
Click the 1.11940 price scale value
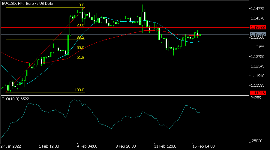[x=258, y=76]
